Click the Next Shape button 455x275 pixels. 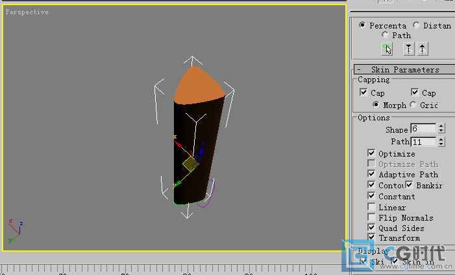point(422,49)
